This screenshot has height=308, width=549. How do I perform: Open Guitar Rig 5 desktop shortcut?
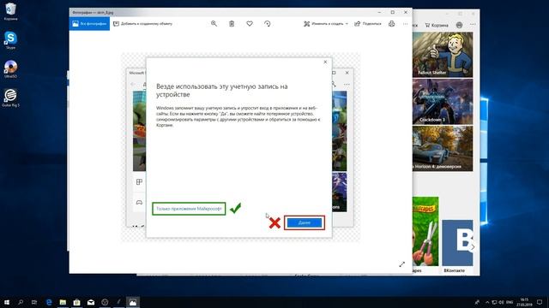point(10,98)
